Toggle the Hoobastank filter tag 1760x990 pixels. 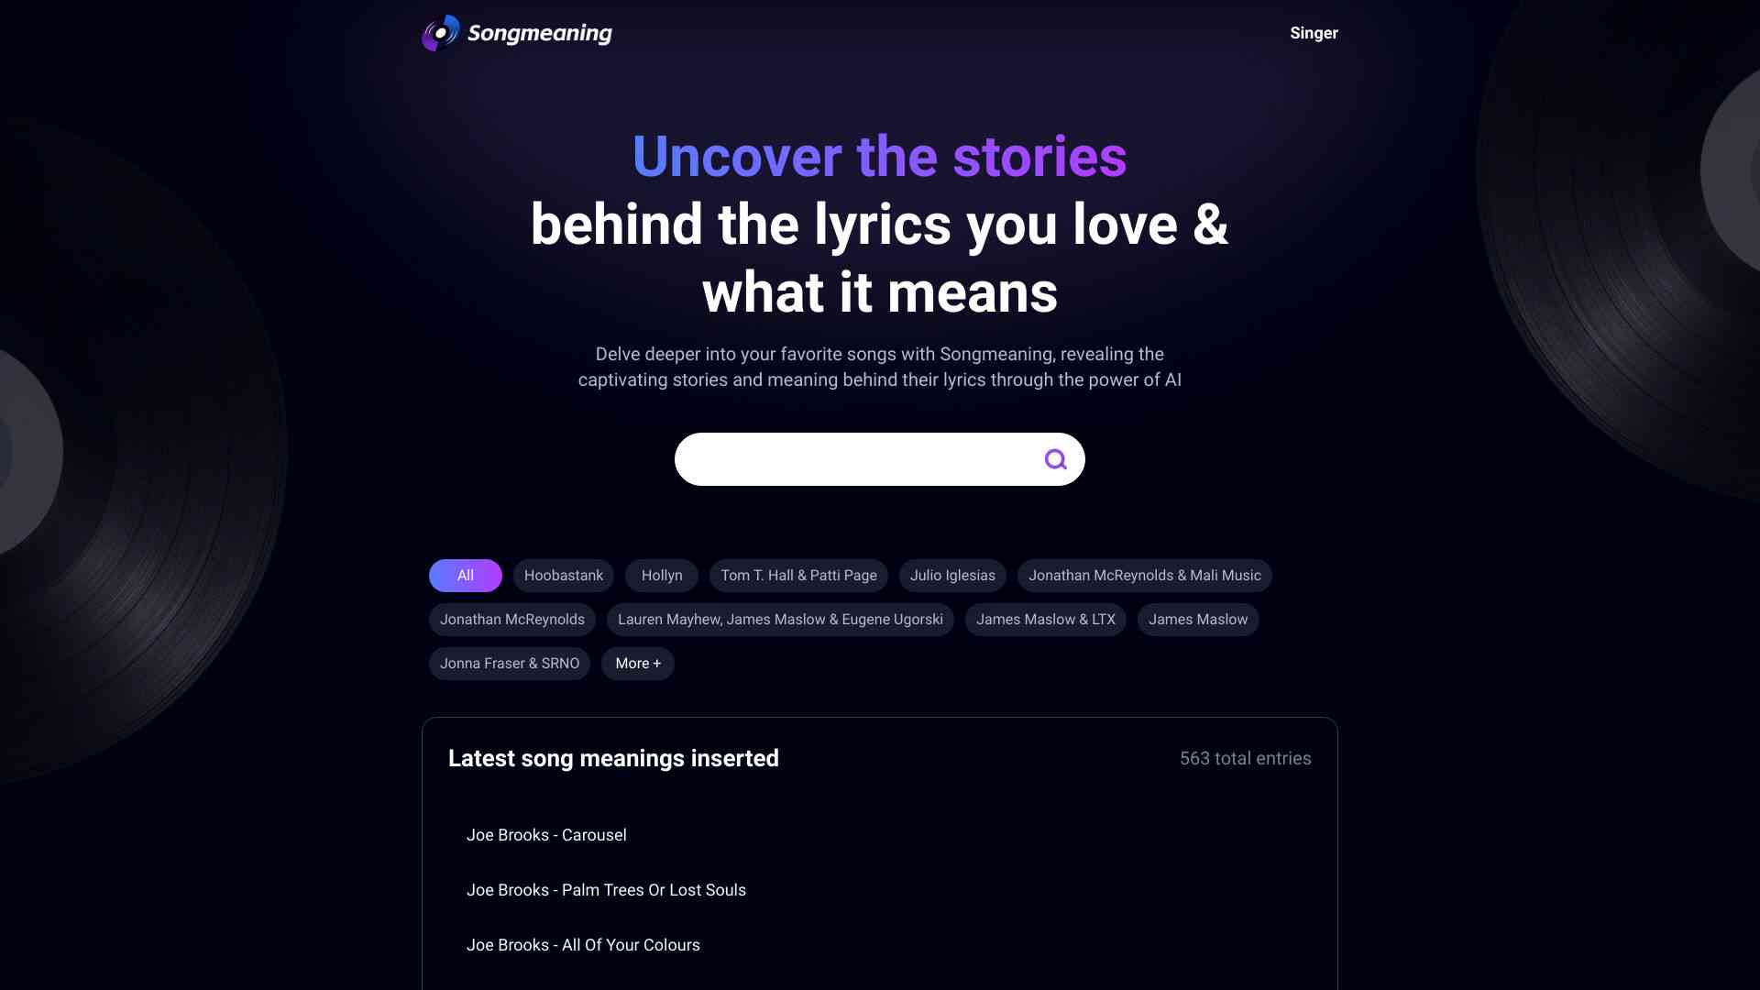(564, 576)
